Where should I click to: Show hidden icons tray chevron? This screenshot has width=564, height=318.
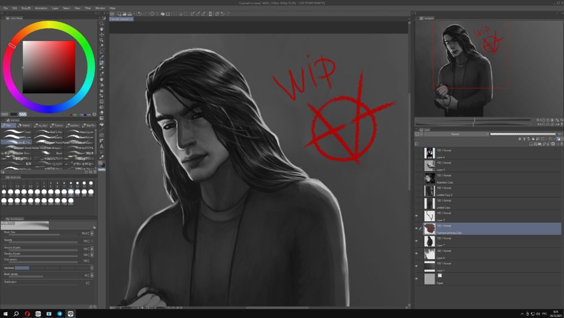(522, 313)
